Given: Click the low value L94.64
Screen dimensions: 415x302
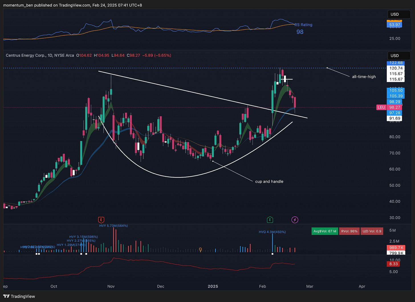Looking at the screenshot, I should 118,55.
